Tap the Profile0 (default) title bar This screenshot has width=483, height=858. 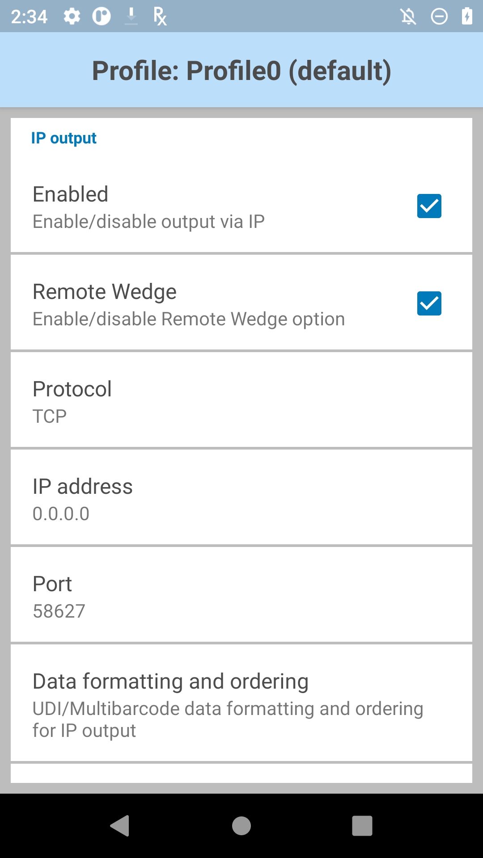click(241, 71)
